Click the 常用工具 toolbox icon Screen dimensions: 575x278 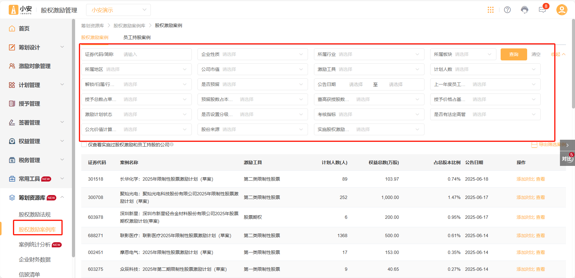click(12, 179)
